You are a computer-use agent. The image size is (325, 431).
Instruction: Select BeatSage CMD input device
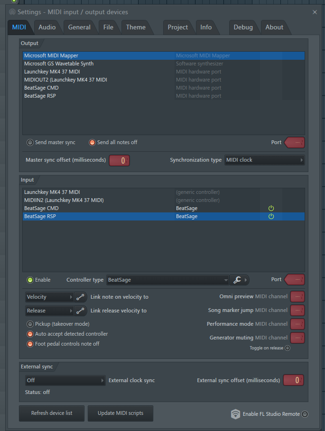click(x=164, y=208)
